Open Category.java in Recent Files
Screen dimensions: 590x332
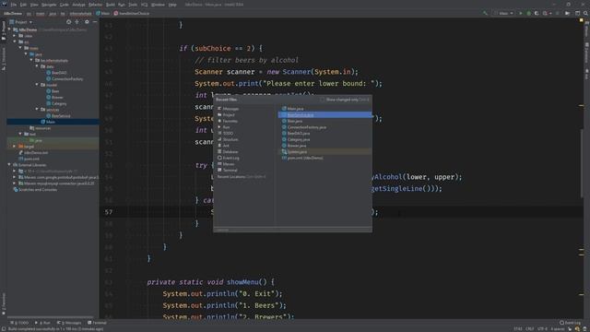pos(296,139)
